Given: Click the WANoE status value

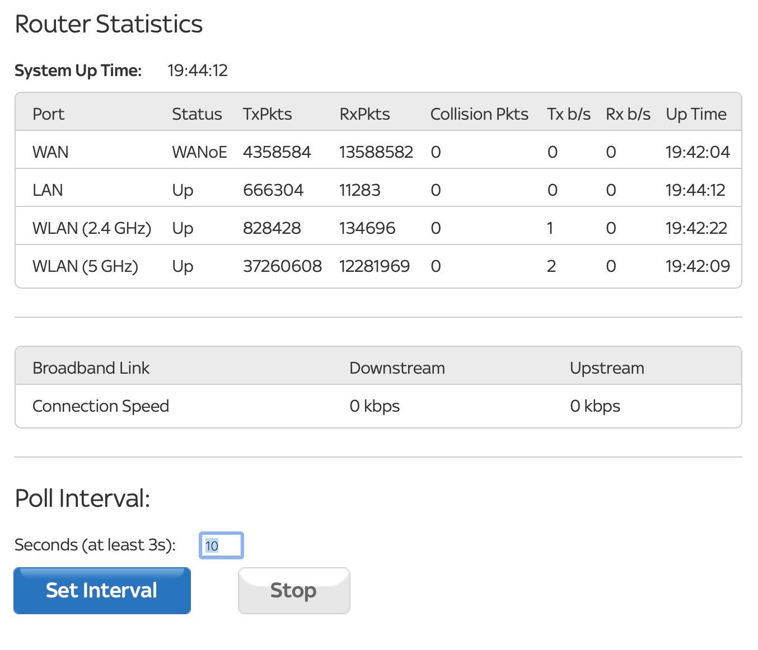Looking at the screenshot, I should coord(199,152).
